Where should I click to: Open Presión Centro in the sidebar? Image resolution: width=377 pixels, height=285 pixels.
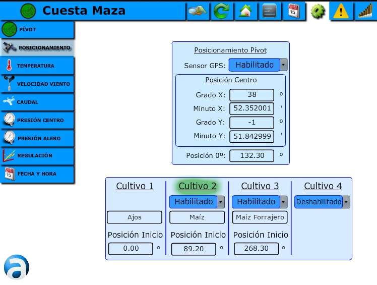[37, 120]
